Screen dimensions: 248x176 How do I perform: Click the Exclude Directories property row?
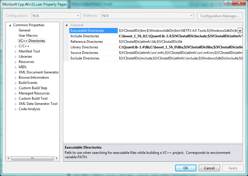pos(85,58)
